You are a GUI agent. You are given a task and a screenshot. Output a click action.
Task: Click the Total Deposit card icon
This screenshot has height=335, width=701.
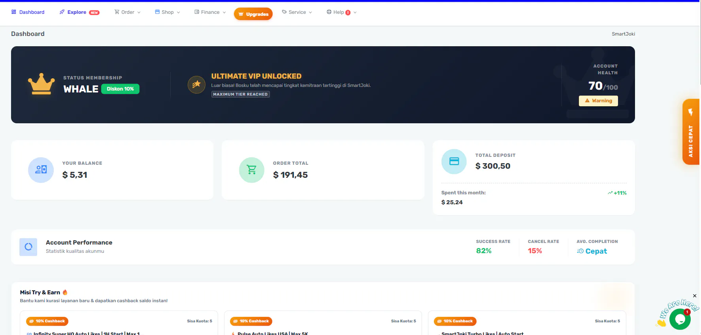click(454, 161)
